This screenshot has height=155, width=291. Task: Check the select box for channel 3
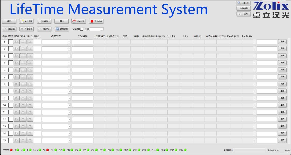(10, 56)
